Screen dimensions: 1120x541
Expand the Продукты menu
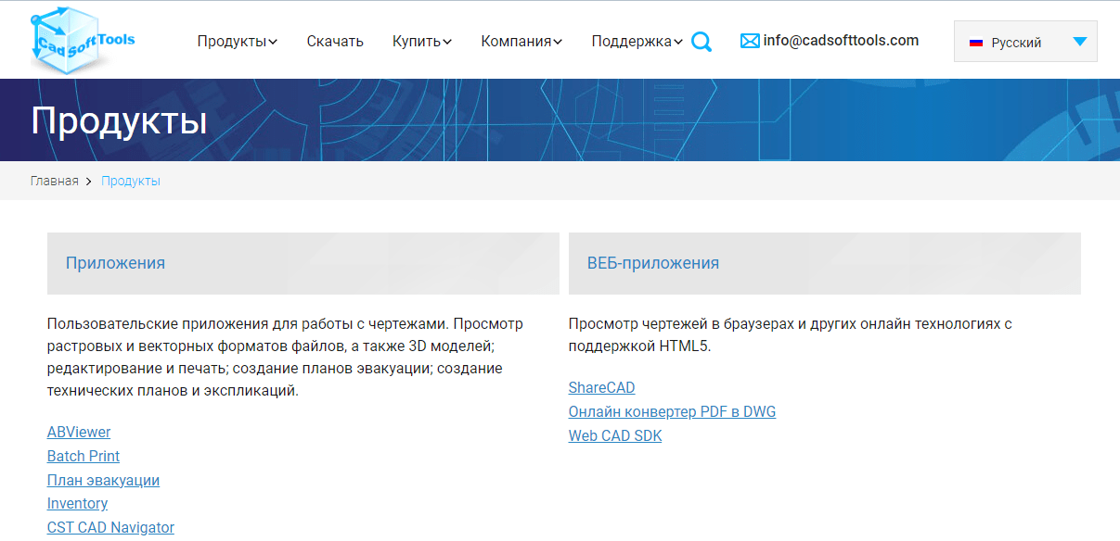[x=237, y=41]
